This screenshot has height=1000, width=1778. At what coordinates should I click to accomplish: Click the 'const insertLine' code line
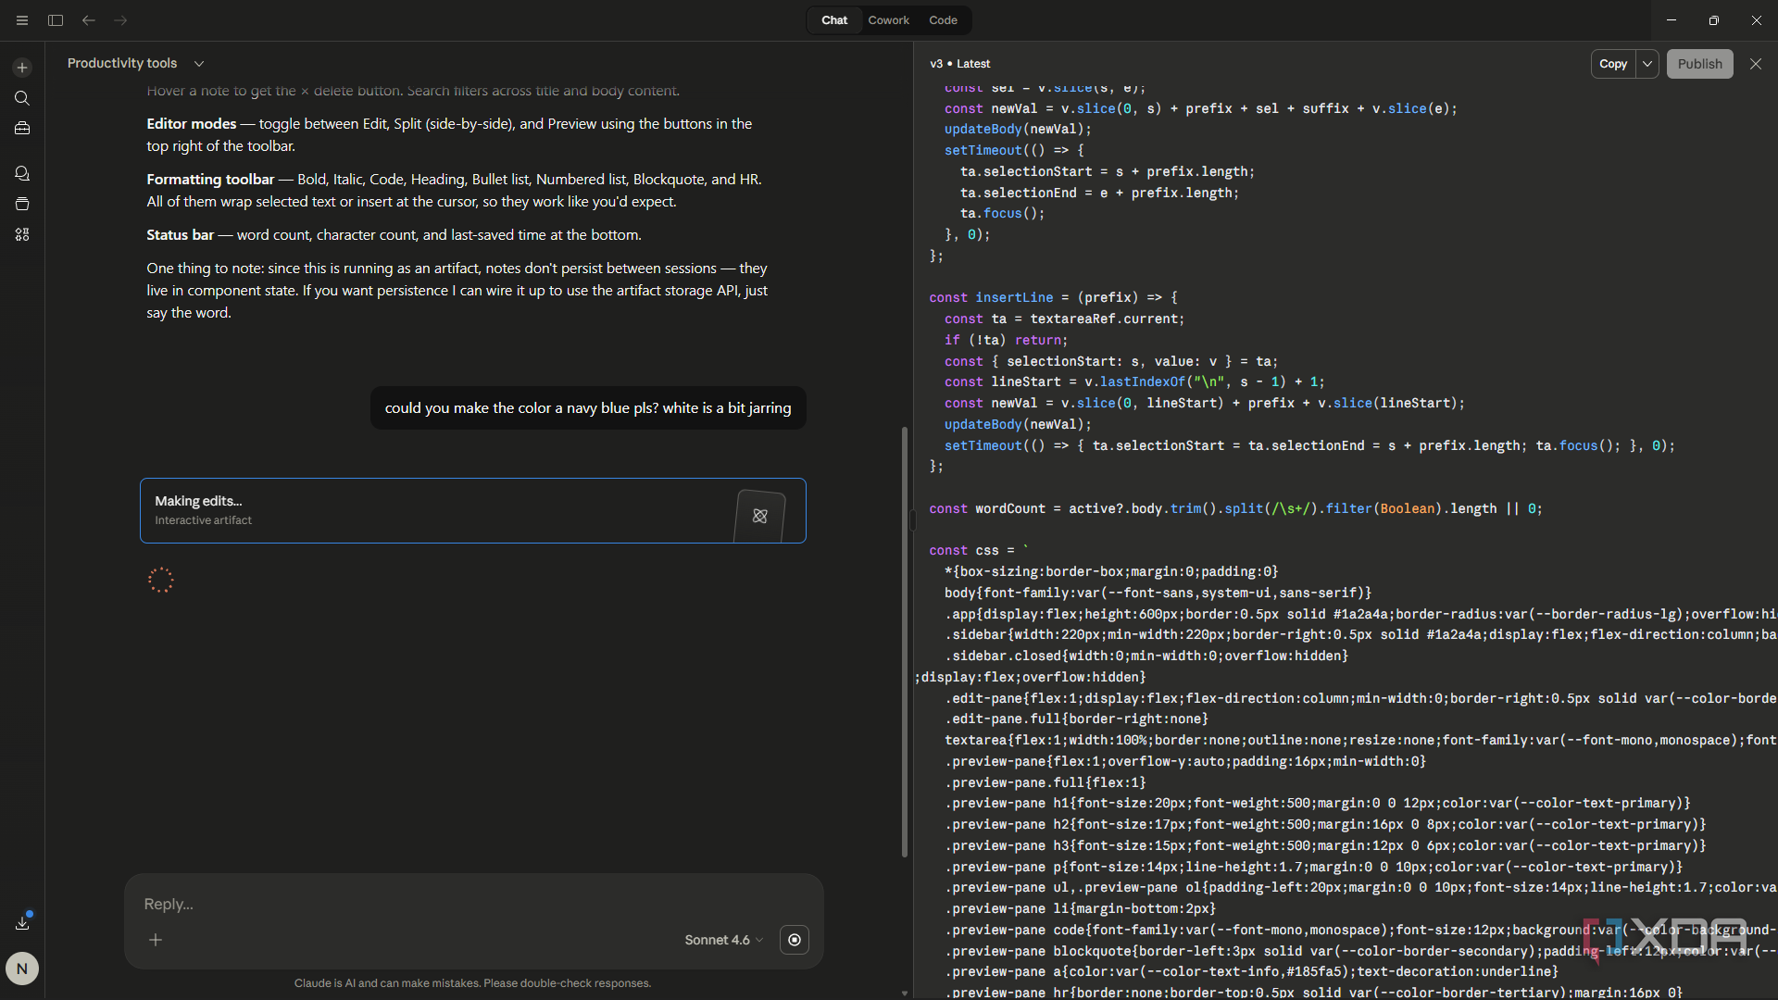pos(1053,297)
